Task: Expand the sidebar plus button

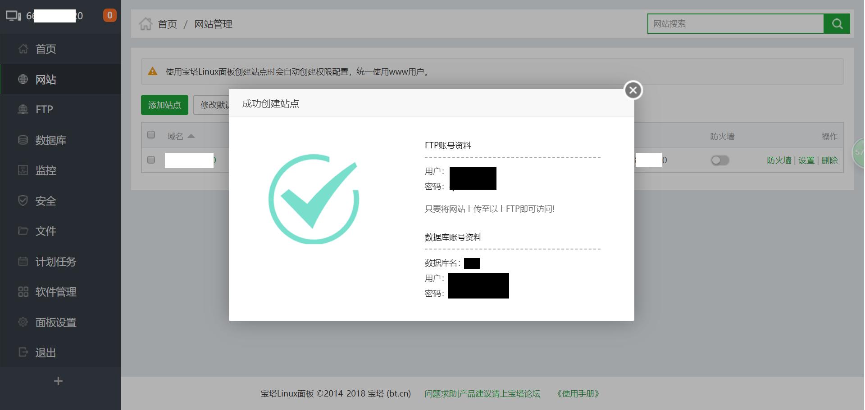Action: tap(58, 381)
